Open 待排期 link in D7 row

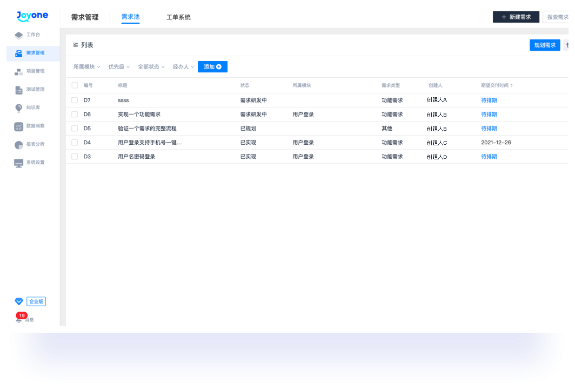pyautogui.click(x=489, y=100)
